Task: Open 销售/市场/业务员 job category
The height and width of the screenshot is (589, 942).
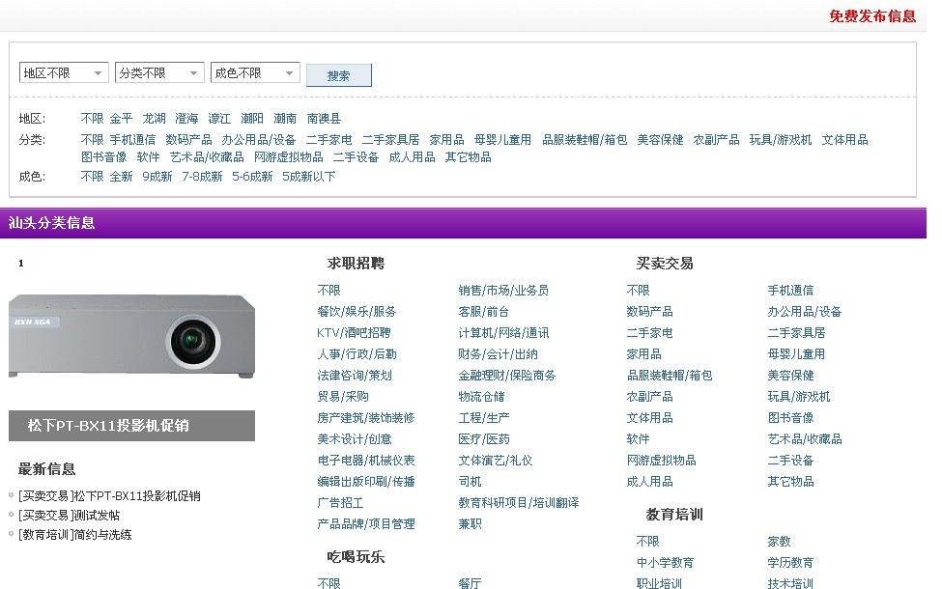Action: point(503,291)
